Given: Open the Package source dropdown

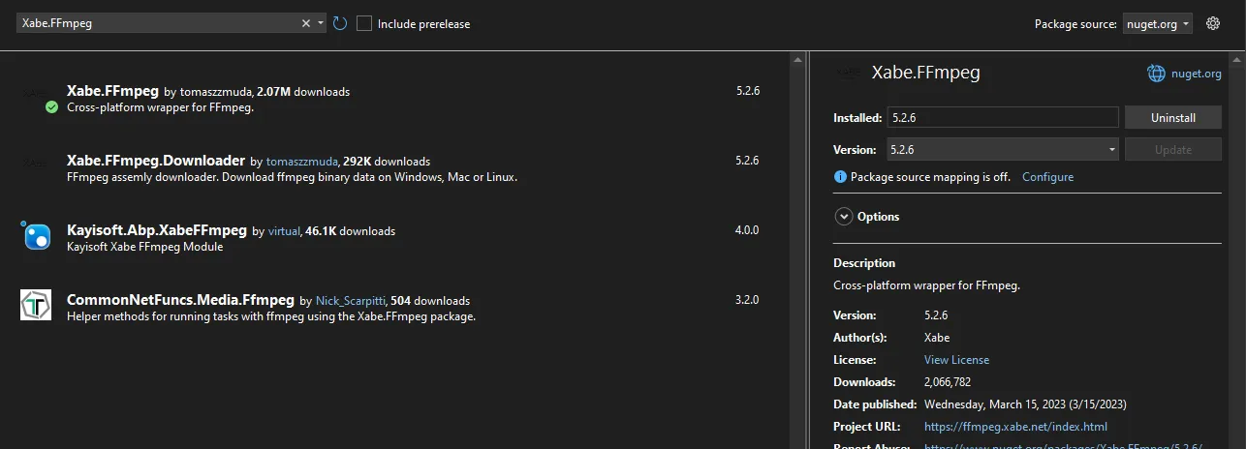Looking at the screenshot, I should [x=1157, y=24].
